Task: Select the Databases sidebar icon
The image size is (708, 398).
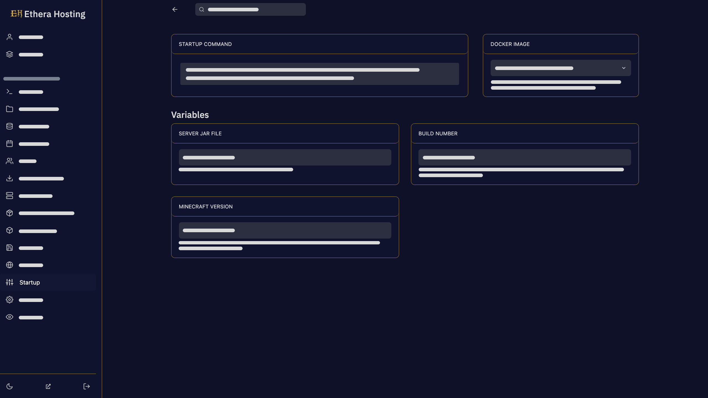Action: (x=9, y=126)
